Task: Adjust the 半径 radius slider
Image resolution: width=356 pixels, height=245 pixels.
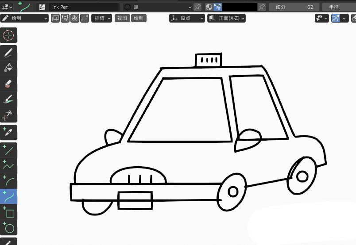Action: click(x=339, y=7)
